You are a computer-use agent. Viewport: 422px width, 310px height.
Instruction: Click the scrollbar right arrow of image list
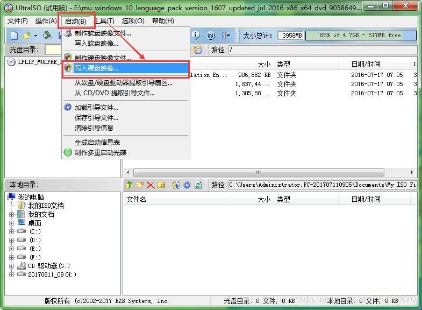tap(412, 172)
